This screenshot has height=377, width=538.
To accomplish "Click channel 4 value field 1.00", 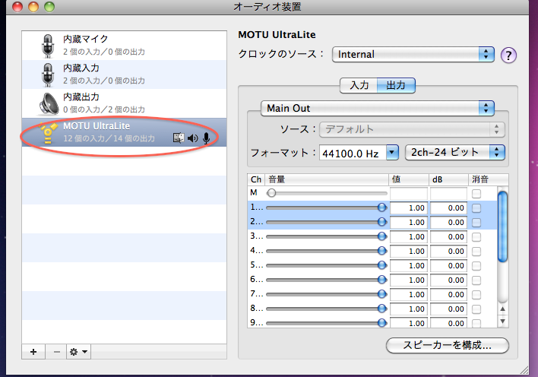I will click(x=409, y=251).
